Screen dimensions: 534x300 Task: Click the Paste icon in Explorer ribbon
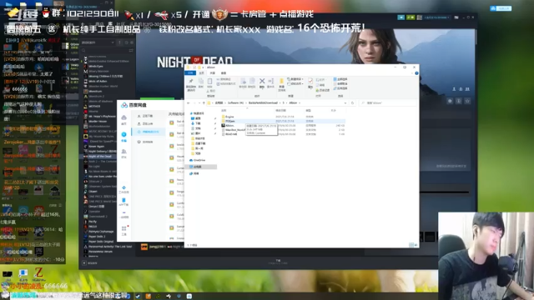click(x=209, y=82)
